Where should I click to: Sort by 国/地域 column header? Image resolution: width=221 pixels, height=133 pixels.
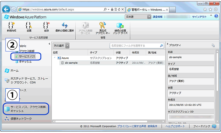(156, 53)
